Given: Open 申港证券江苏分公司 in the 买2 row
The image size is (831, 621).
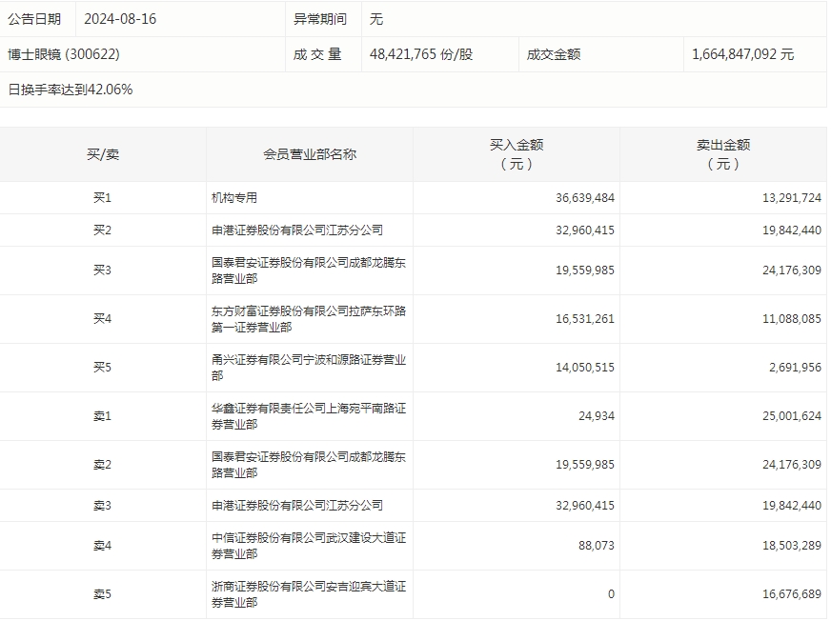Looking at the screenshot, I should click(296, 230).
